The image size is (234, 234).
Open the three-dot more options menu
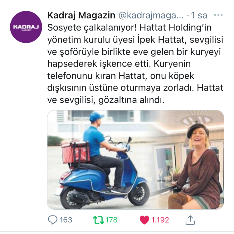pos(218,15)
